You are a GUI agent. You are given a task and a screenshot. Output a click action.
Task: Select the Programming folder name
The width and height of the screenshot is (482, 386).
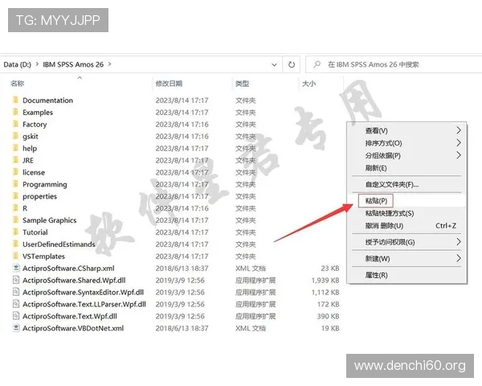pos(44,184)
